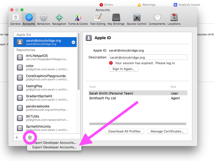The width and height of the screenshot is (214, 161).
Task: Open the General preferences pane
Action: coord(15,19)
